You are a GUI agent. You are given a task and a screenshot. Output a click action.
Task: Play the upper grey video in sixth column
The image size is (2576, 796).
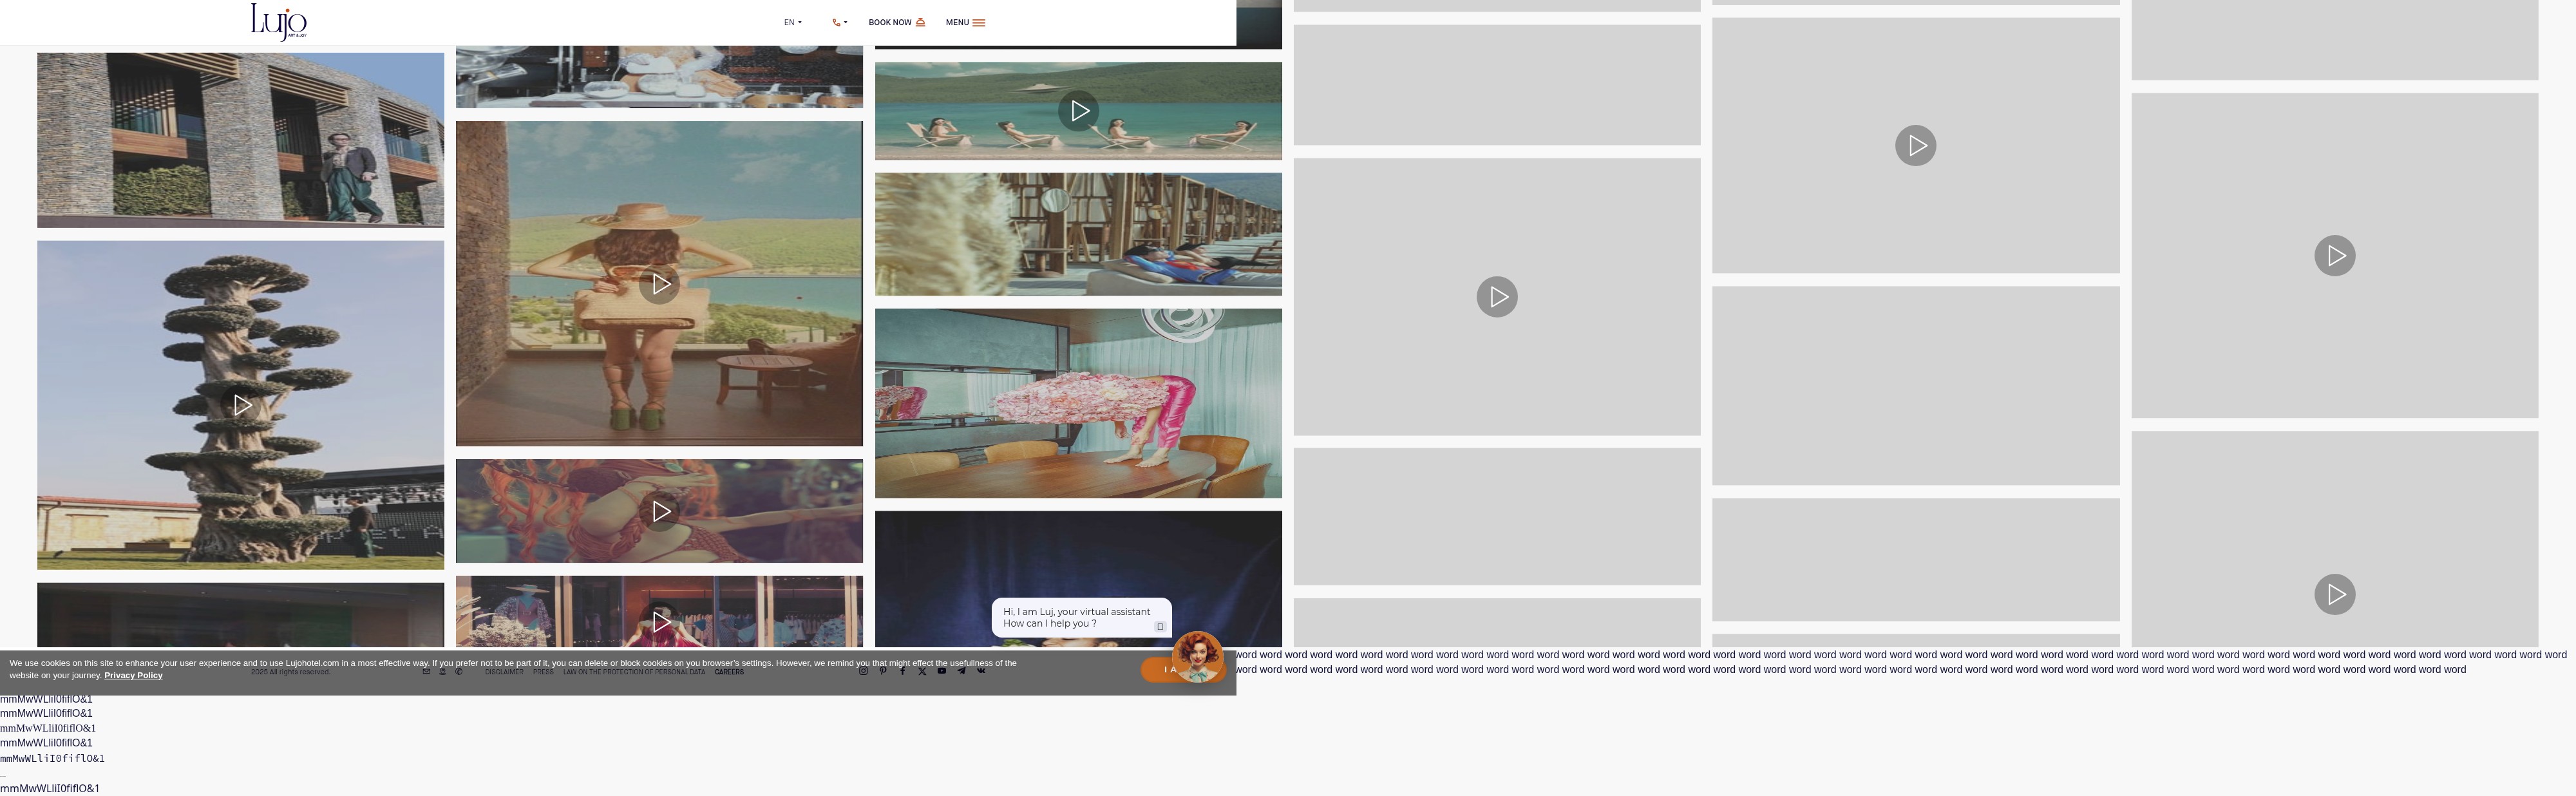click(2335, 256)
